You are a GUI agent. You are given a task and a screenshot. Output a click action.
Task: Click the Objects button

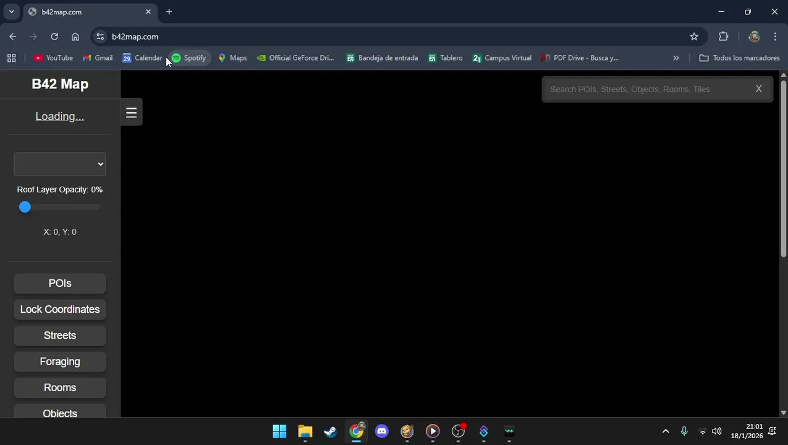(60, 411)
